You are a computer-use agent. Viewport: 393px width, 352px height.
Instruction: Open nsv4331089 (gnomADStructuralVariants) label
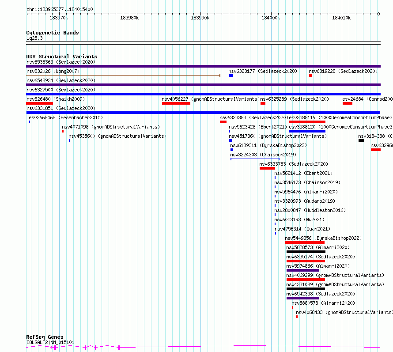tap(335, 284)
